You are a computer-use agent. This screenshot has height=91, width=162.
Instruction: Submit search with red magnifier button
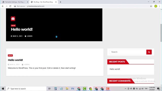coord(149,52)
